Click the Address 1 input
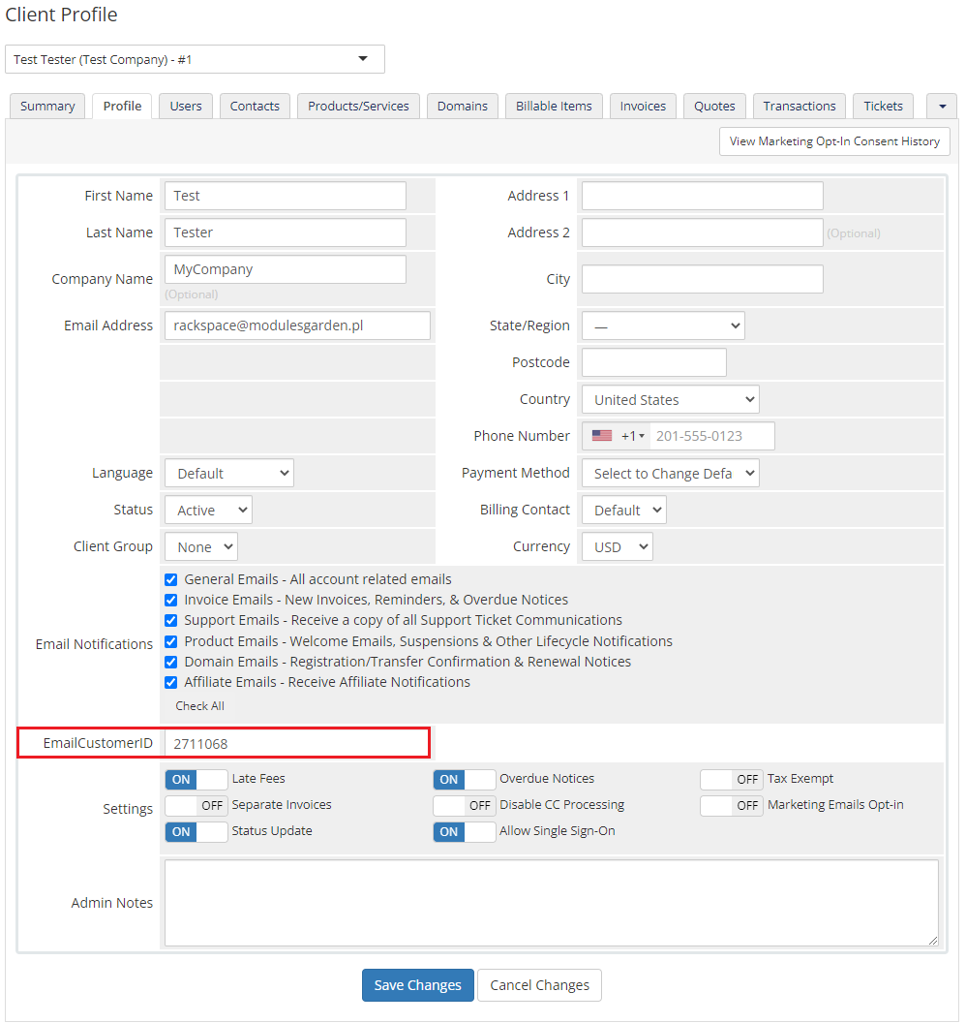 pos(703,196)
